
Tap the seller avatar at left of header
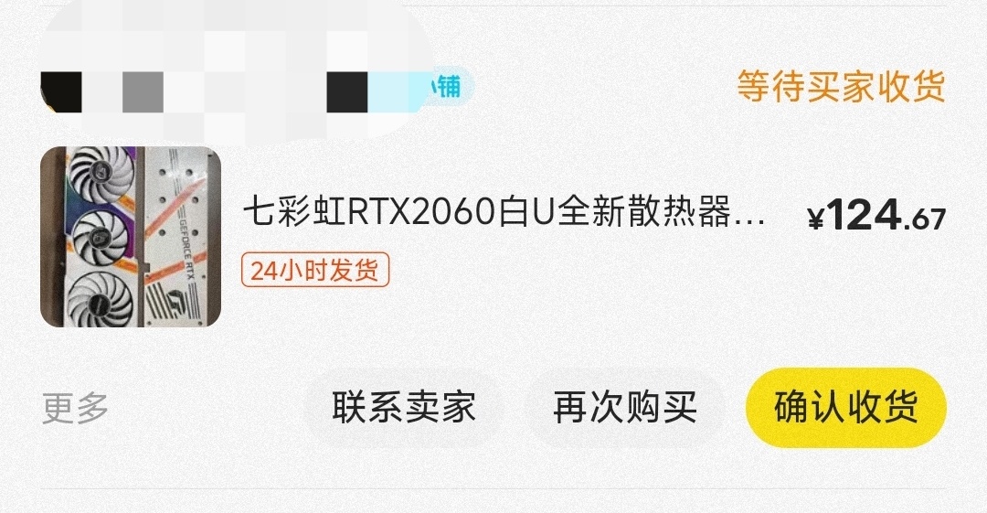(61, 92)
